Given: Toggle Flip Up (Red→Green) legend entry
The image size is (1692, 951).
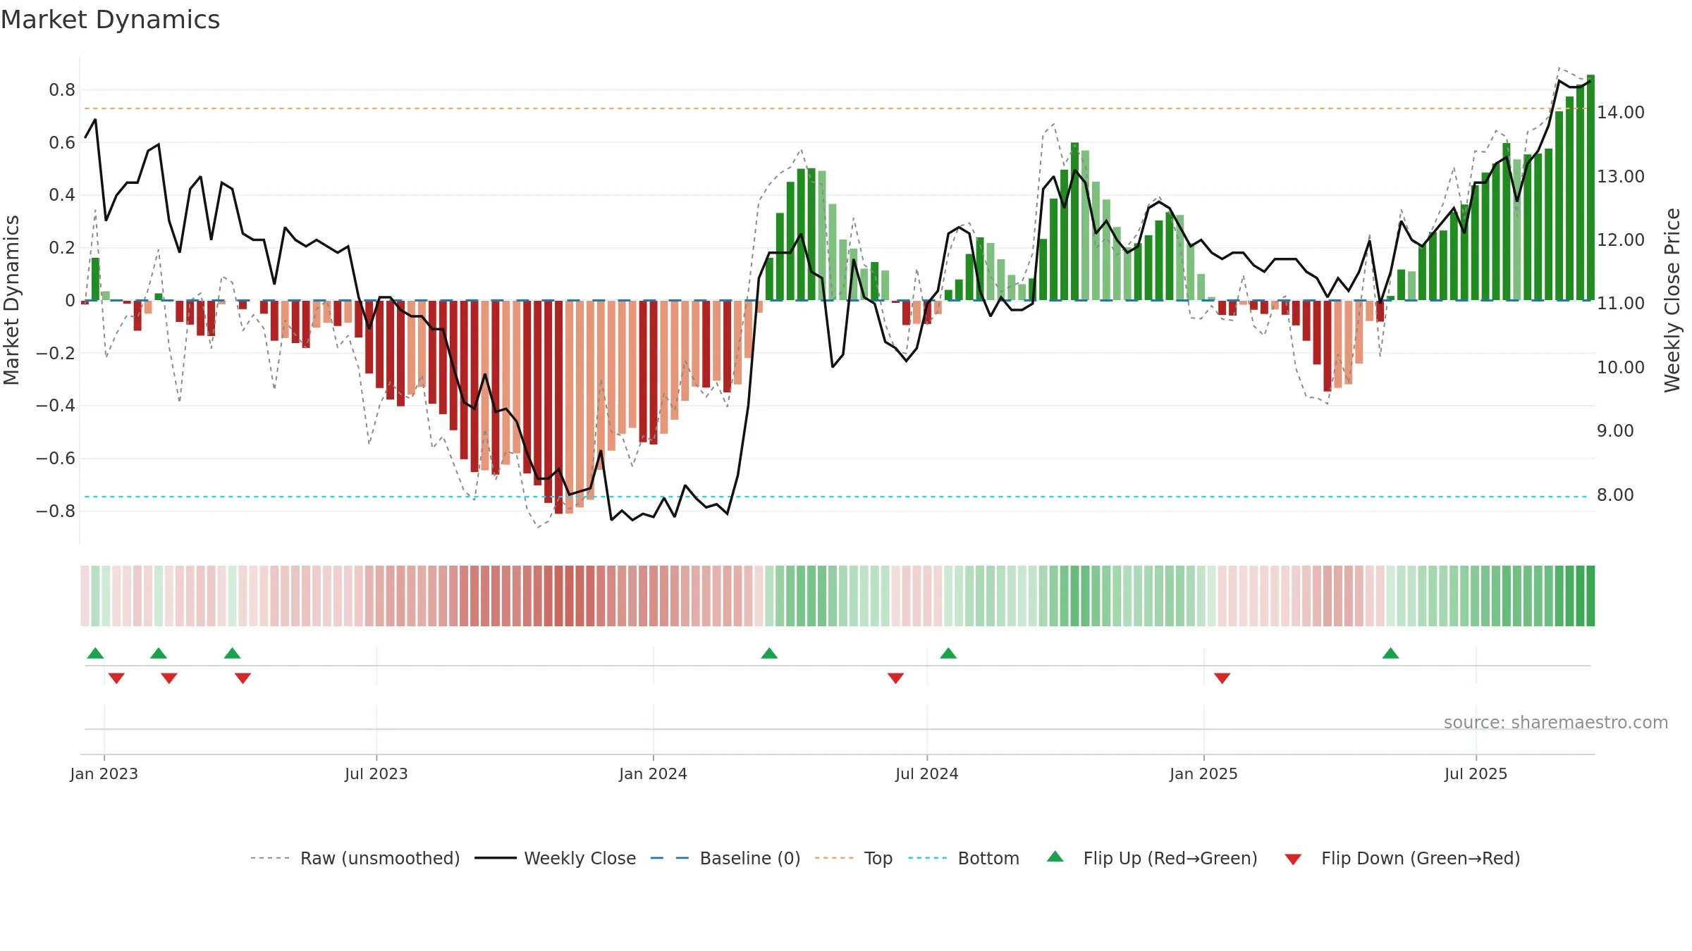Looking at the screenshot, I should click(x=1152, y=858).
